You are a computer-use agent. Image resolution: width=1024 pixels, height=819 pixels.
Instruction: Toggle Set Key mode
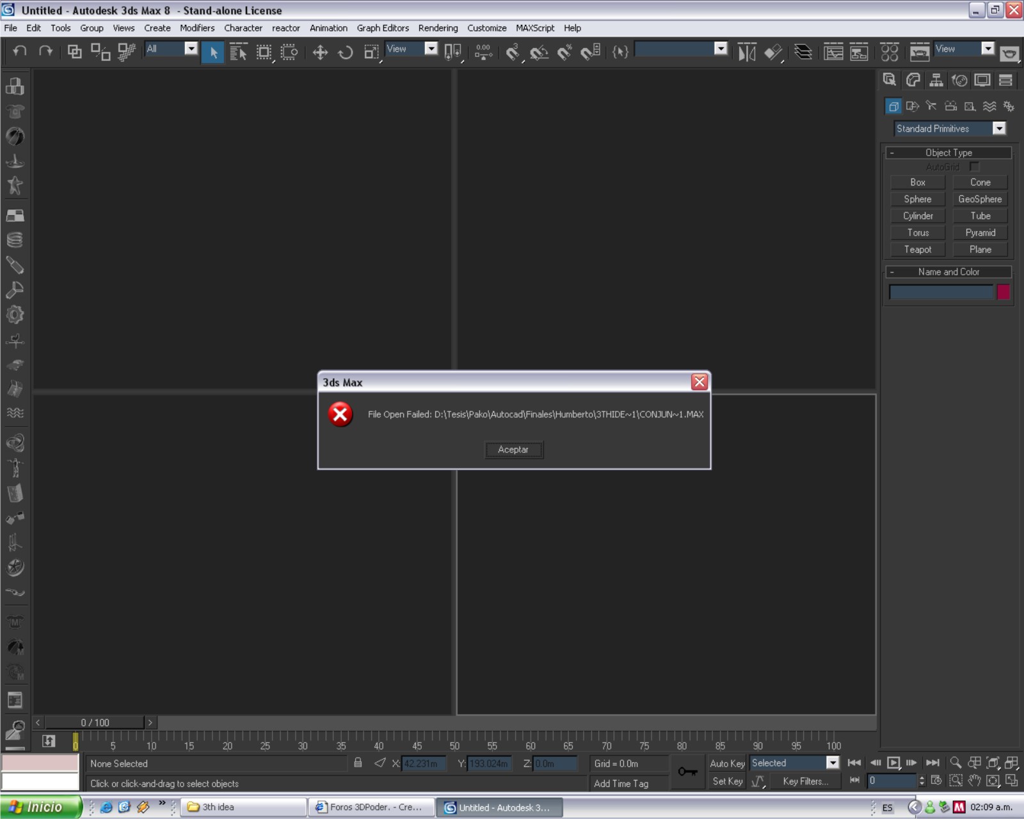coord(727,781)
